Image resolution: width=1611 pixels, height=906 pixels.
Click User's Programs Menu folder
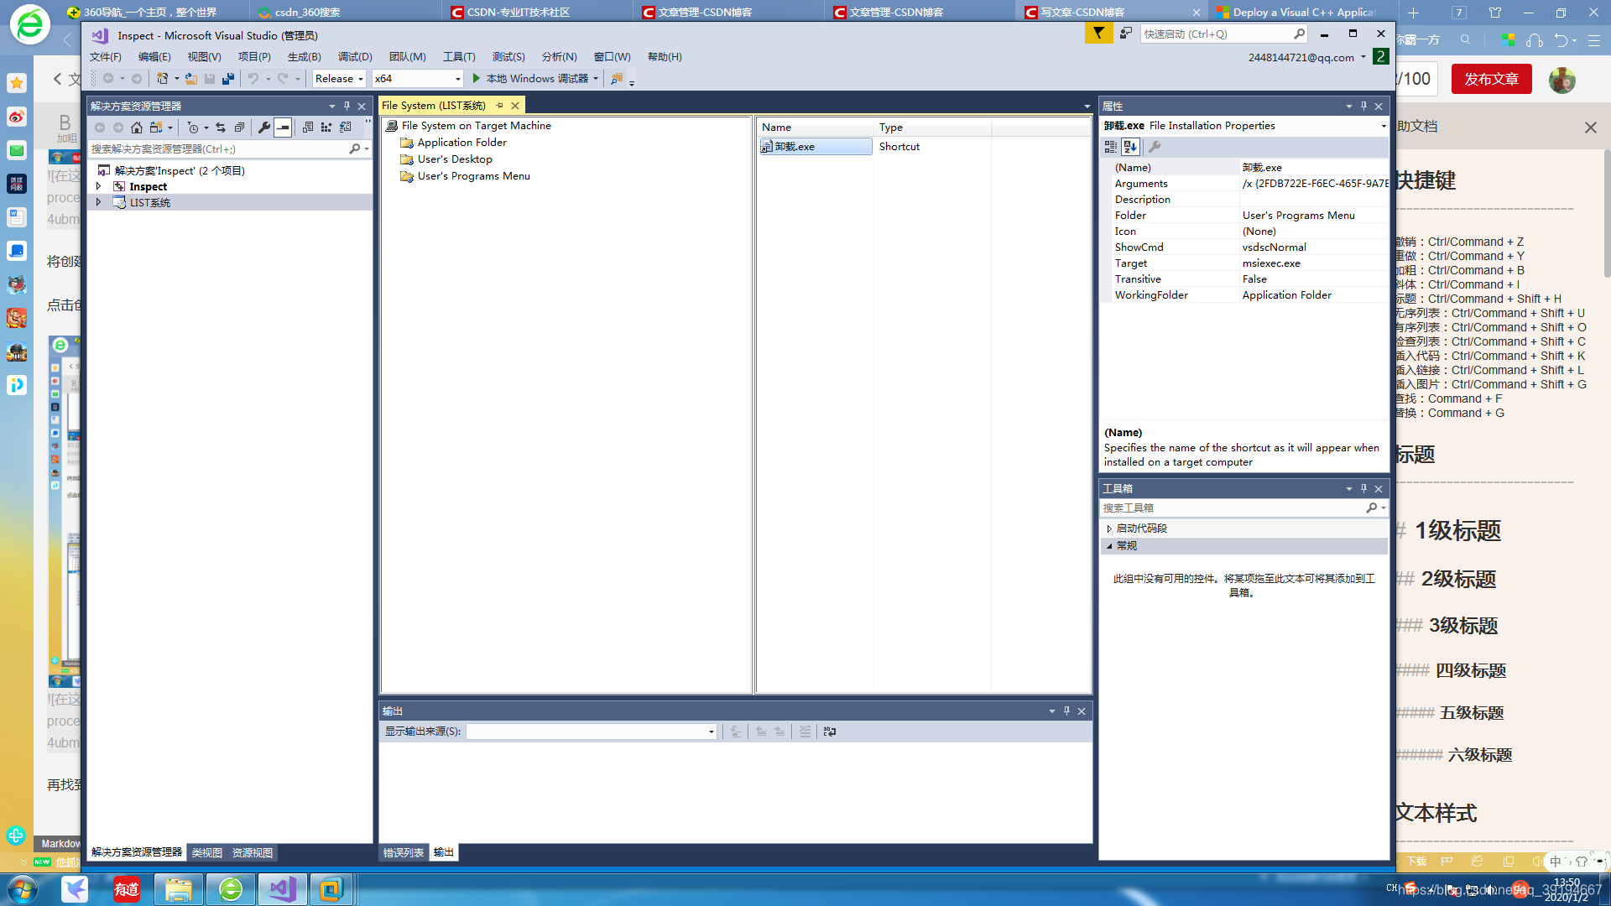473,174
